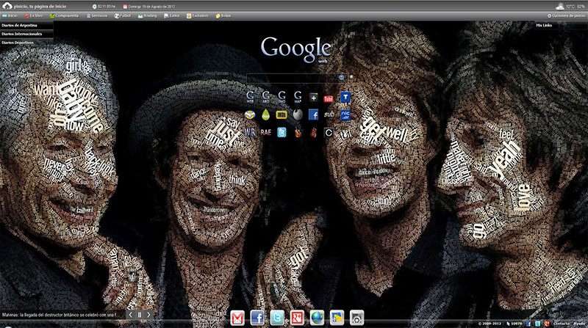The image size is (588, 328).
Task: Expand the Diarios de Argentina panel
Action: click(x=21, y=25)
